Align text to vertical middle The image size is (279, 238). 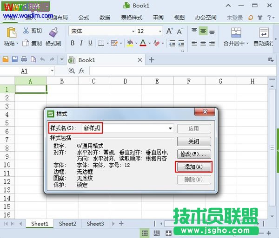[203, 31]
